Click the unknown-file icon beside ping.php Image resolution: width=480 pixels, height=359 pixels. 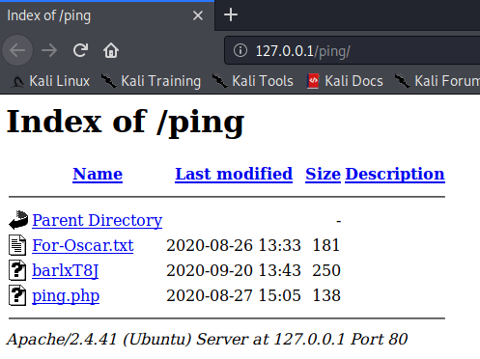(17, 295)
